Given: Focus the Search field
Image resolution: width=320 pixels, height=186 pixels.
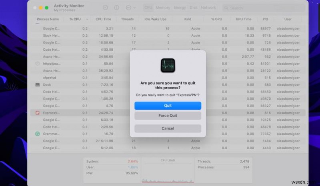Looking at the screenshot, I should tap(263, 8).
